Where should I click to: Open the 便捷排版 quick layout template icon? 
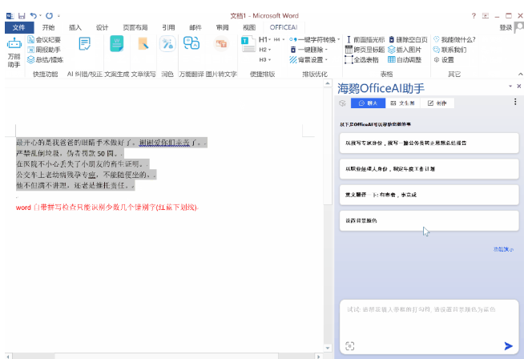click(x=248, y=44)
